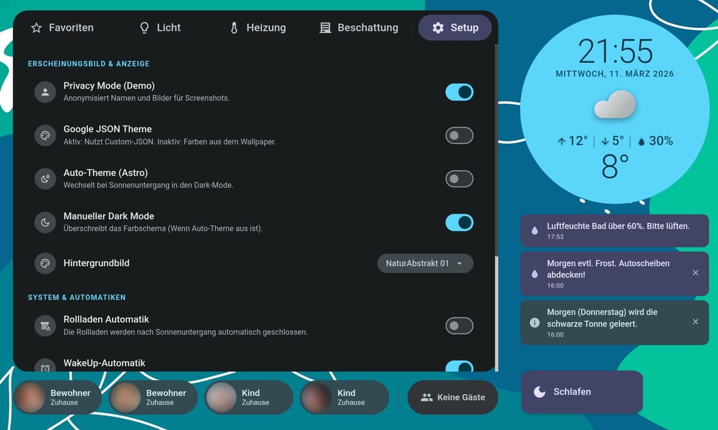
Task: Enable the Google JSON Theme switch
Action: pos(460,136)
